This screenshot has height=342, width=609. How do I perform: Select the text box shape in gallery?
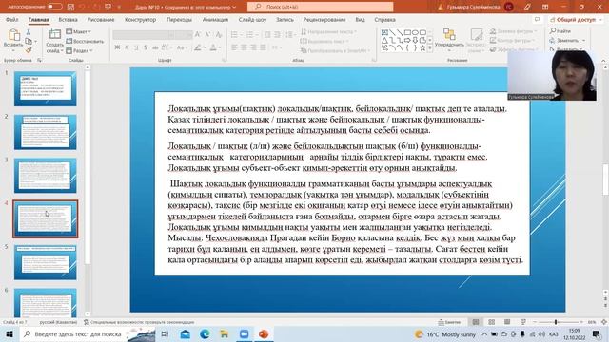(x=384, y=32)
